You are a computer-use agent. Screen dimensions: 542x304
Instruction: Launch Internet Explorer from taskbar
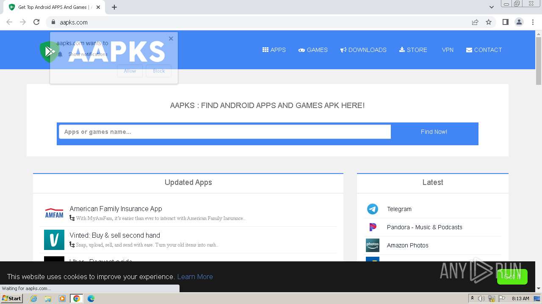coord(34,299)
